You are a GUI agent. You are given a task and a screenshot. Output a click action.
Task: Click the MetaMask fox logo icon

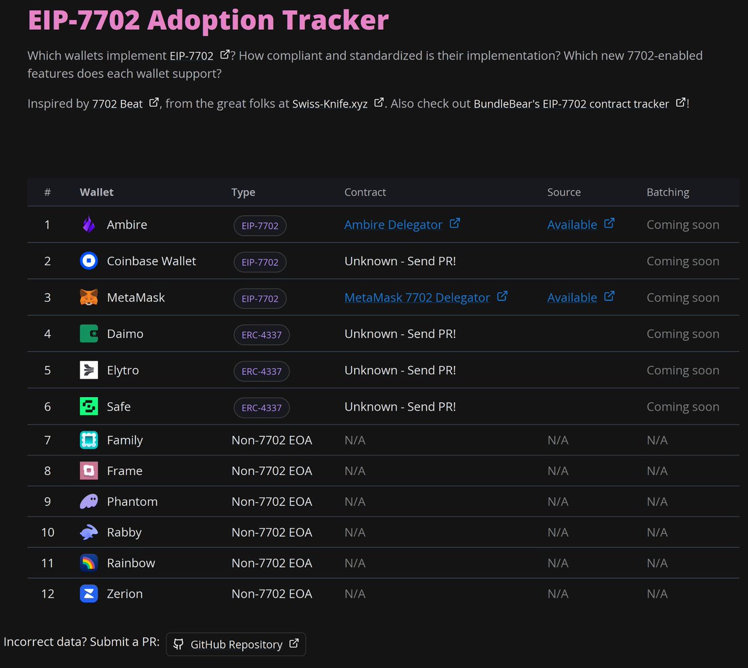coord(89,298)
